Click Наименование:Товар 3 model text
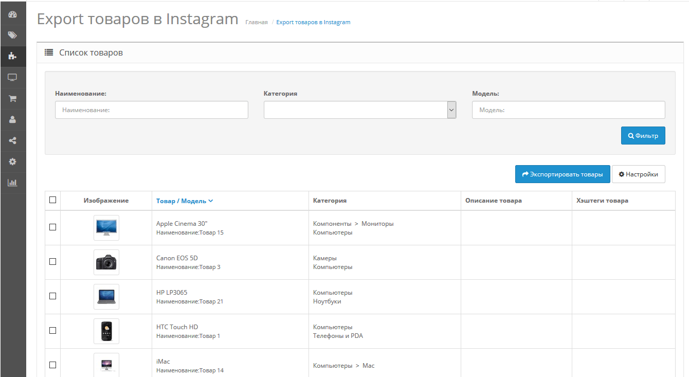689x377 pixels. tap(188, 267)
